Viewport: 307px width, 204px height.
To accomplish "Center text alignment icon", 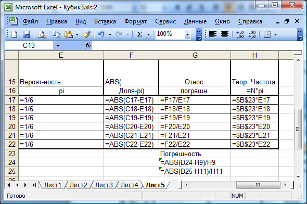I will [x=225, y=34].
